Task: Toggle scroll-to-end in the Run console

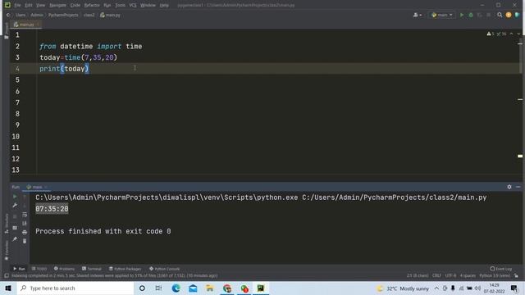Action: 25,223
